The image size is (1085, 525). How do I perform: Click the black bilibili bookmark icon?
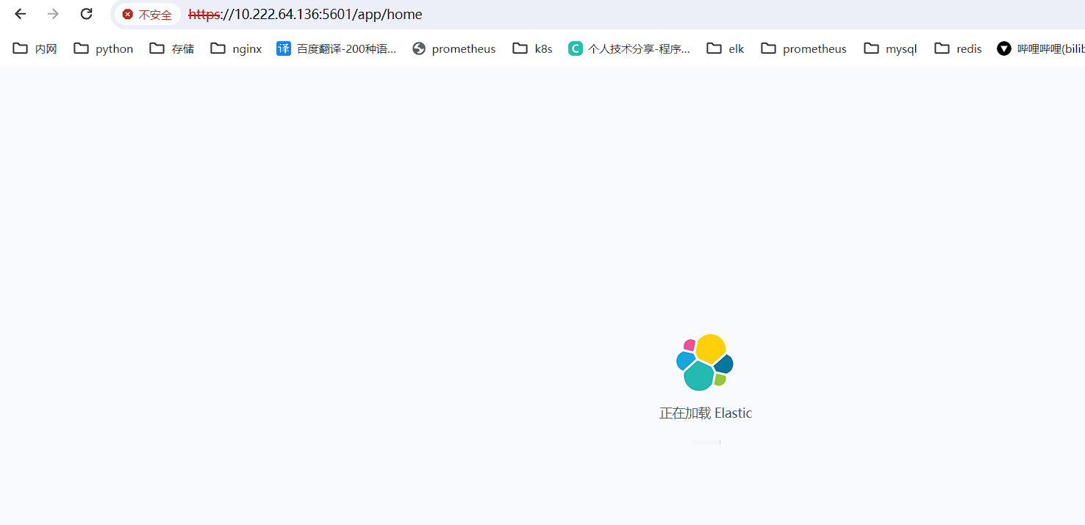(1003, 48)
